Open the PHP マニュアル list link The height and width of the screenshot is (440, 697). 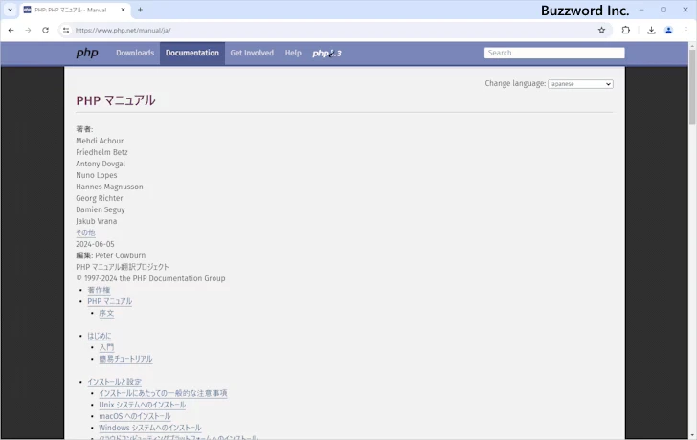coord(110,301)
